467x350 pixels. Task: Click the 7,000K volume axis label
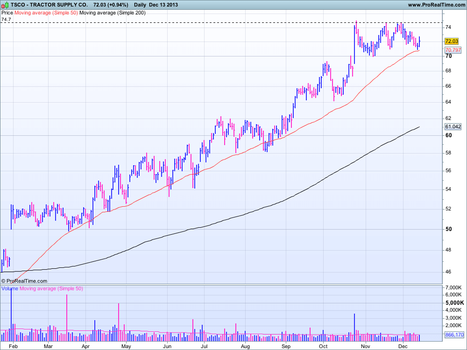click(x=453, y=287)
